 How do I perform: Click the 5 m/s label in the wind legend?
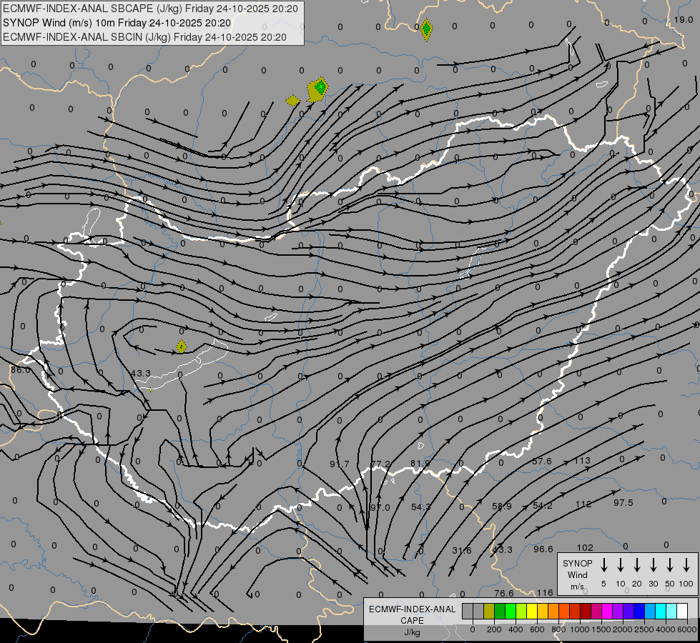click(x=603, y=584)
